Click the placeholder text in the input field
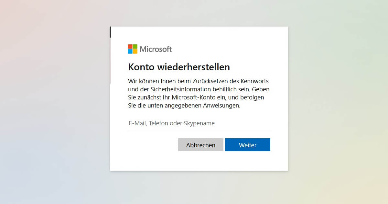The height and width of the screenshot is (204, 388). [x=171, y=123]
